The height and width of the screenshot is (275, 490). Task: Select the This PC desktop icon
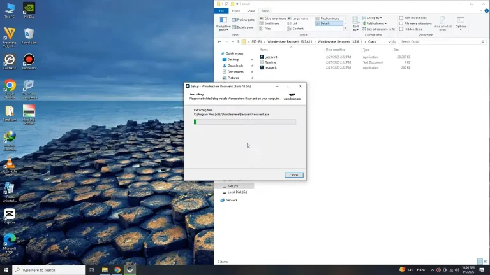tap(10, 10)
